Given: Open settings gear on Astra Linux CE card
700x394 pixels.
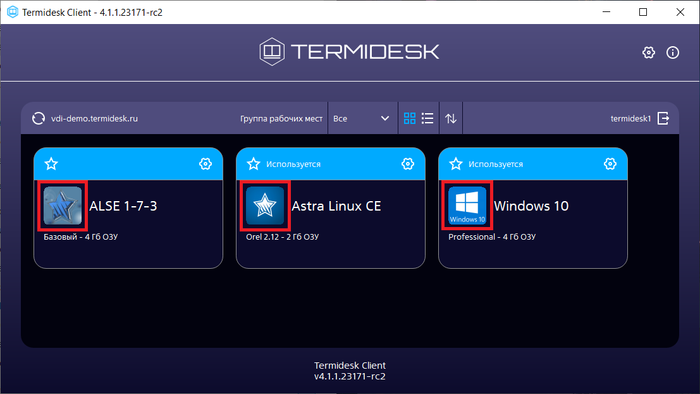Looking at the screenshot, I should (407, 164).
